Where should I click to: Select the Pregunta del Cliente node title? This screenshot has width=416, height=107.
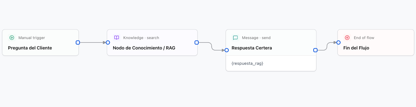(x=30, y=48)
